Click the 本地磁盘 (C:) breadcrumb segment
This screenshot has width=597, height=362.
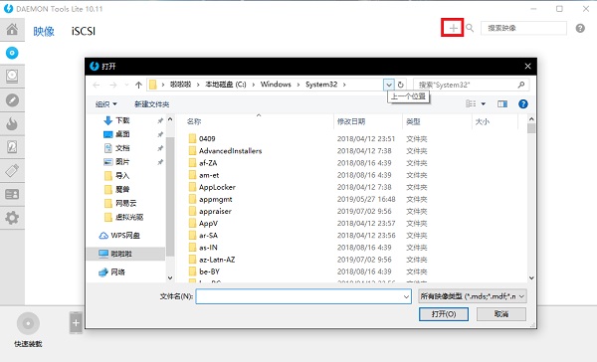tap(226, 85)
